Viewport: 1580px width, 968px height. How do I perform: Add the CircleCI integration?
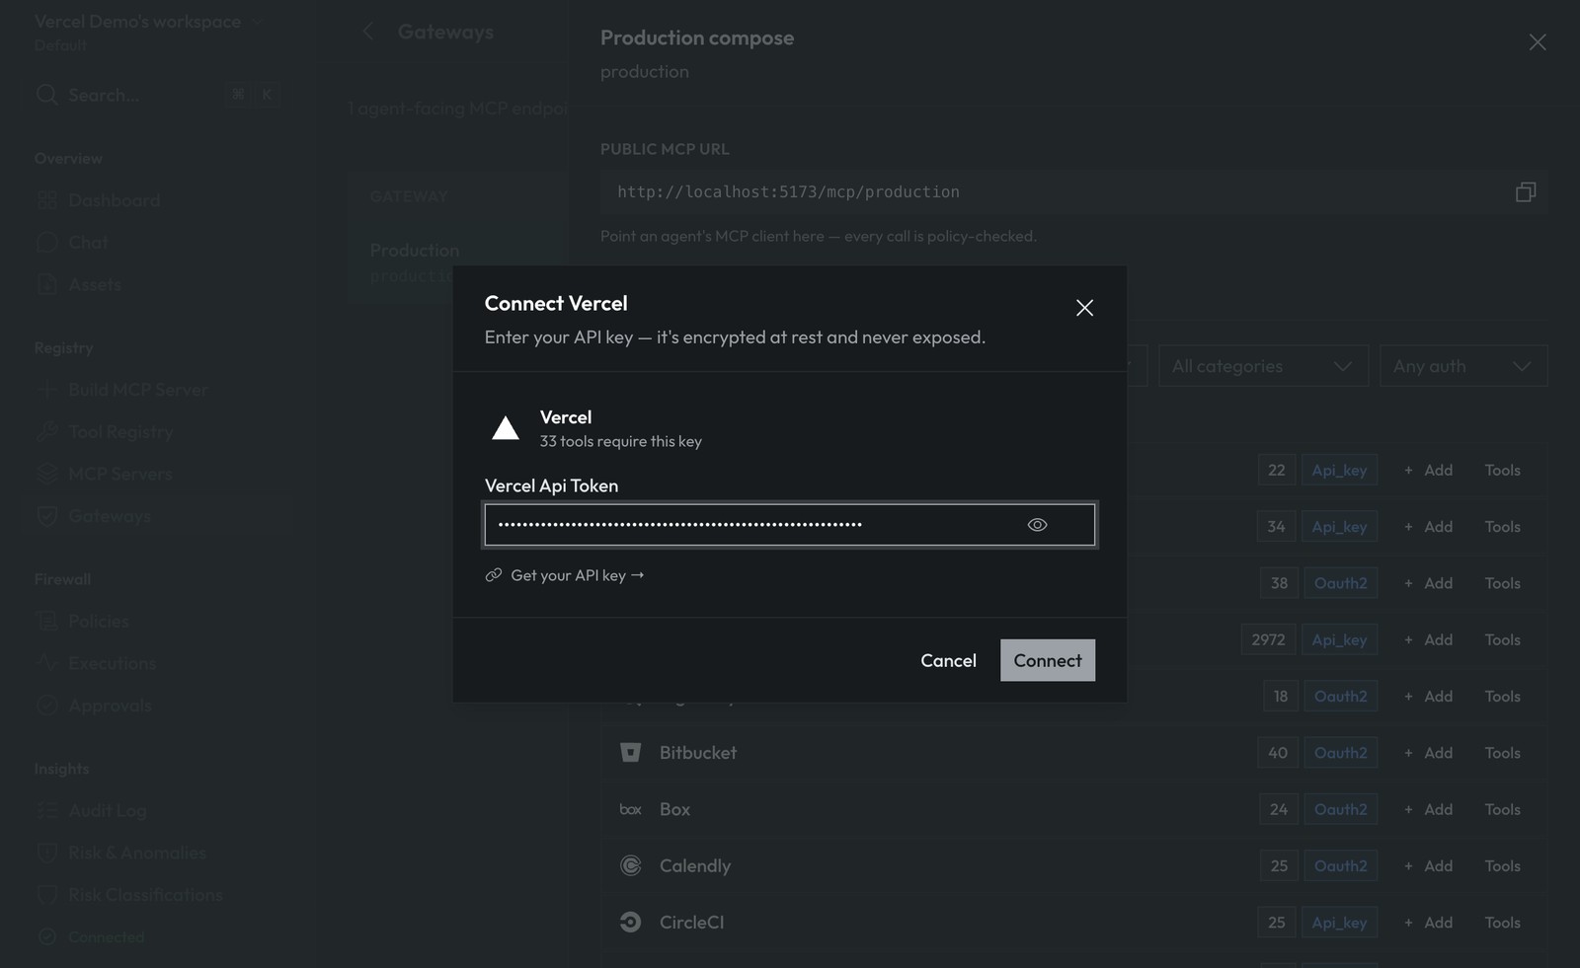click(x=1428, y=923)
